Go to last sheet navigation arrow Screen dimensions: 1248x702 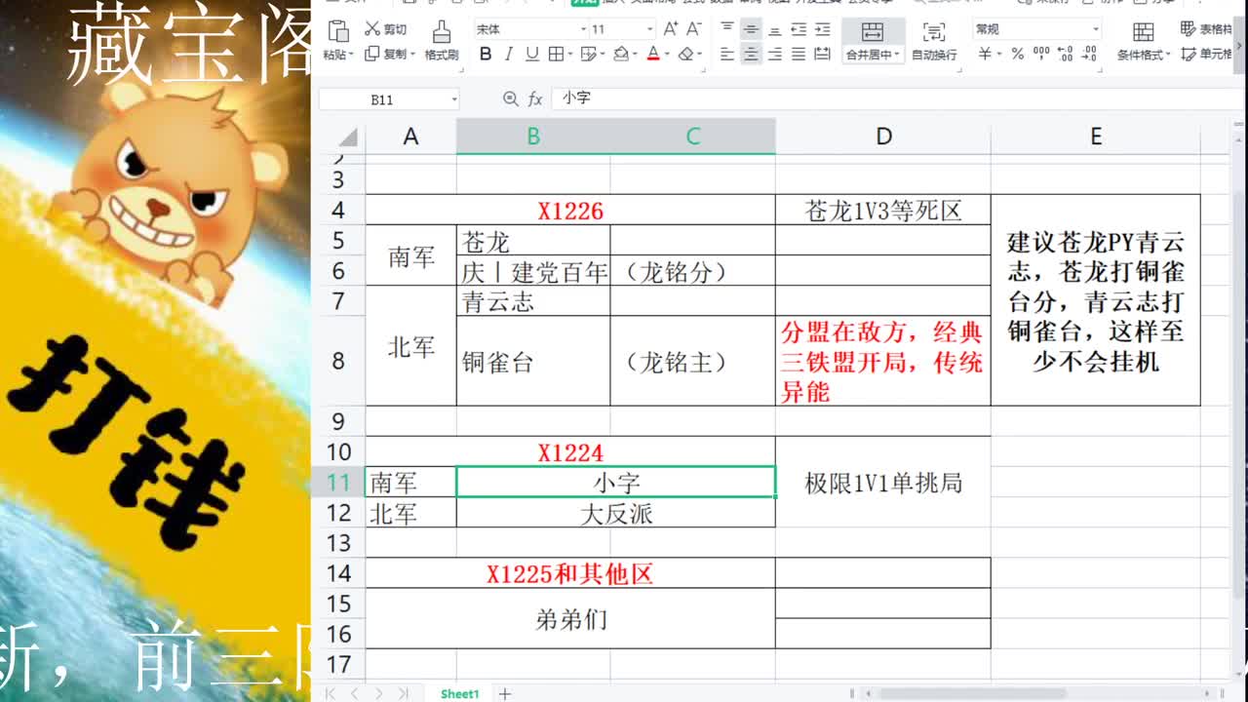[x=404, y=694]
